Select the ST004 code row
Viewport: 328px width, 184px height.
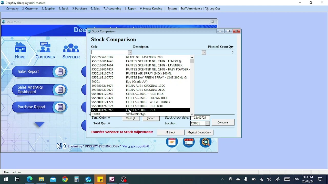click(140, 114)
